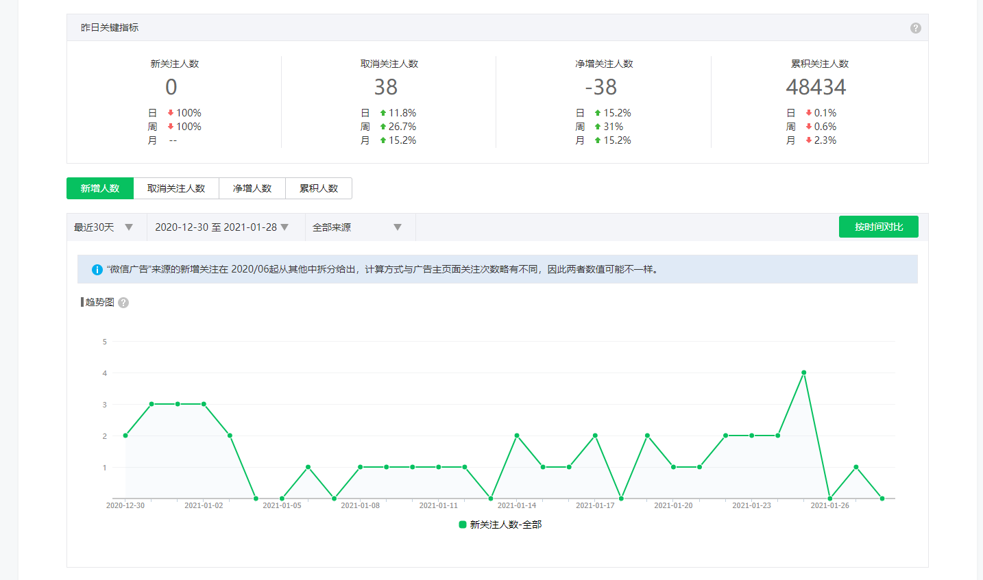Click the 0.1% daily change under 累积关注人数

[x=825, y=113]
